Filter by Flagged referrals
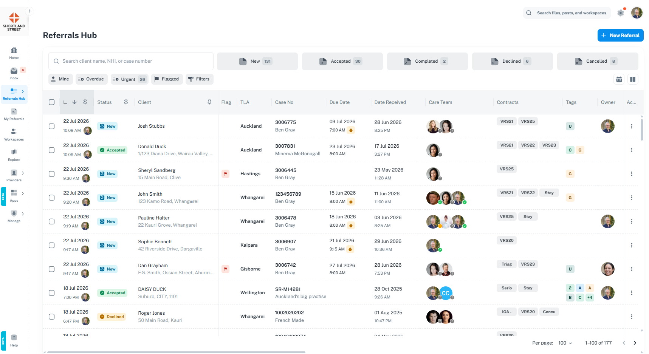The image size is (649, 354). click(167, 79)
